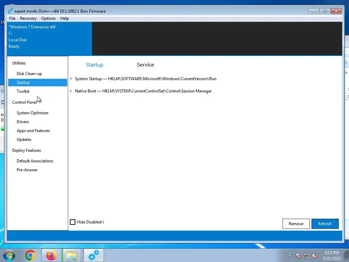Open Updates in the sidebar
Screen dimensions: 349x262
24,140
